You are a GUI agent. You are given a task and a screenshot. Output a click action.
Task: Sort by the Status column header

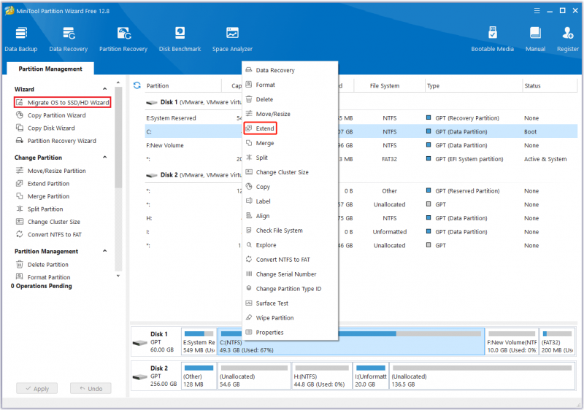click(x=550, y=85)
